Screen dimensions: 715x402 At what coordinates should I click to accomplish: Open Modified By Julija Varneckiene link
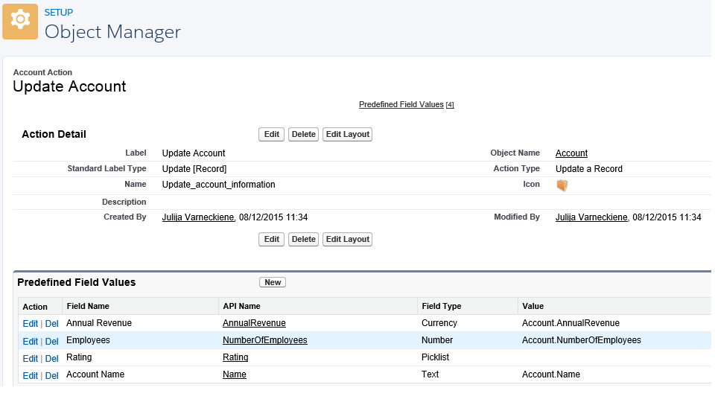pyautogui.click(x=592, y=217)
